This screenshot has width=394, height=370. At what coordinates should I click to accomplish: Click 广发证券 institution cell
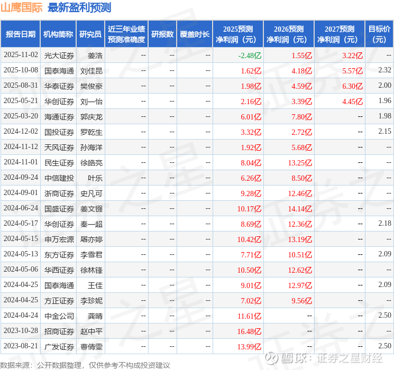[59, 346]
